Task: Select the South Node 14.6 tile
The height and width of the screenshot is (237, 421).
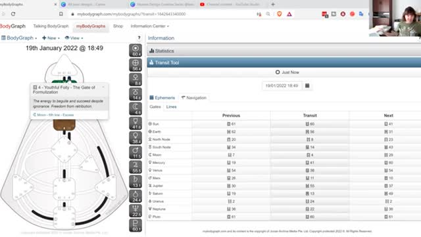Action: (136, 94)
